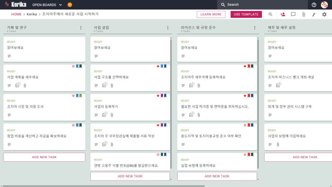Toggle star on 연방 고용주 식별 번호 card
The width and height of the screenshot is (332, 187).
coord(158,155)
